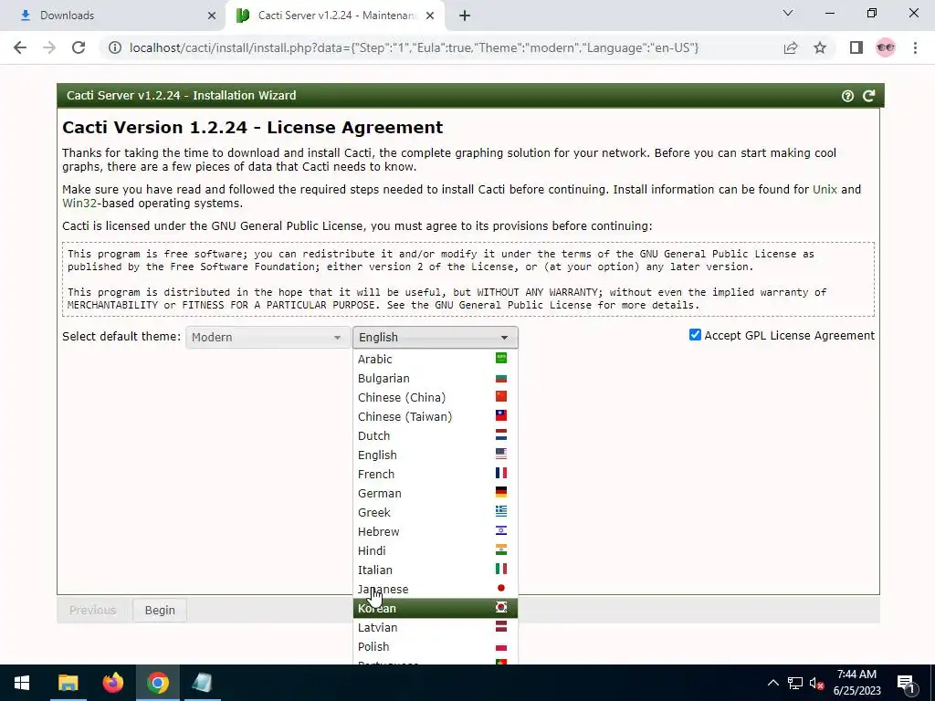Open Windows Start menu
The height and width of the screenshot is (701, 935).
click(x=22, y=683)
